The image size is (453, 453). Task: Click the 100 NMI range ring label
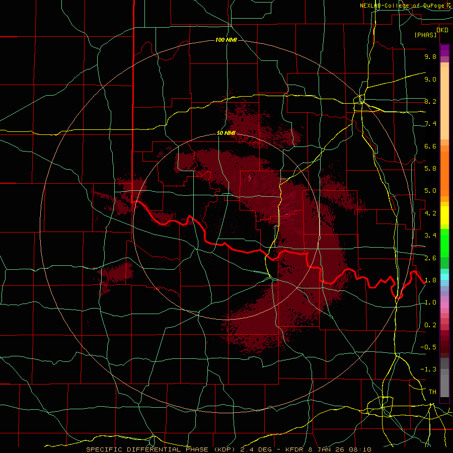226,40
